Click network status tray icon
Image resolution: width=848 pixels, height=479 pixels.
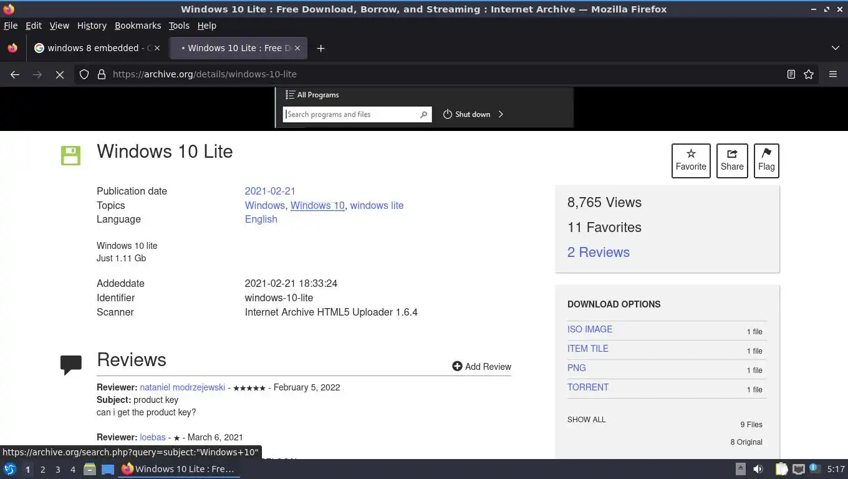(x=798, y=469)
